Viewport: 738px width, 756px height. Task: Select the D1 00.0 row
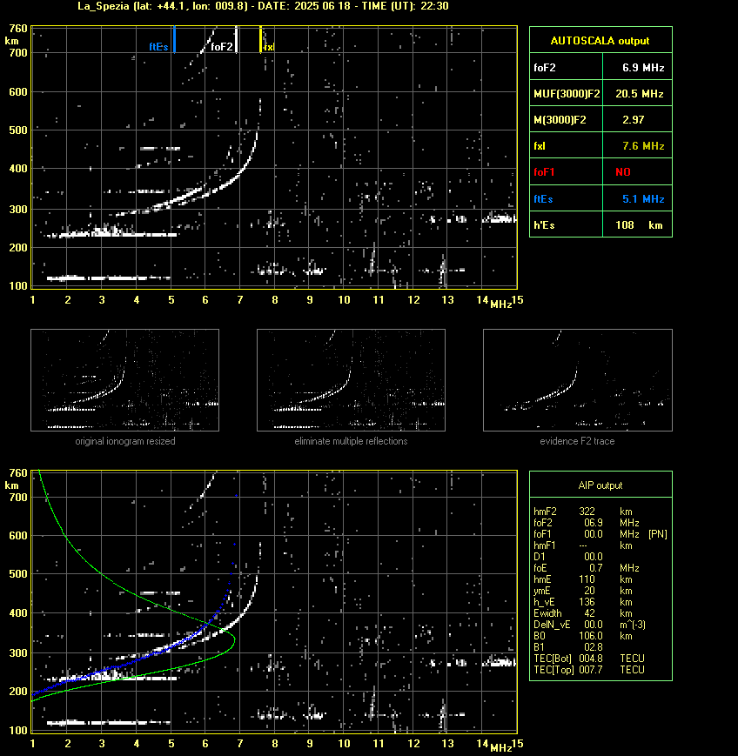pyautogui.click(x=568, y=557)
